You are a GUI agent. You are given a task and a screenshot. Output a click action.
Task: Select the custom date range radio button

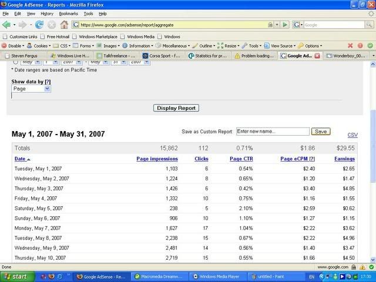pos(15,62)
